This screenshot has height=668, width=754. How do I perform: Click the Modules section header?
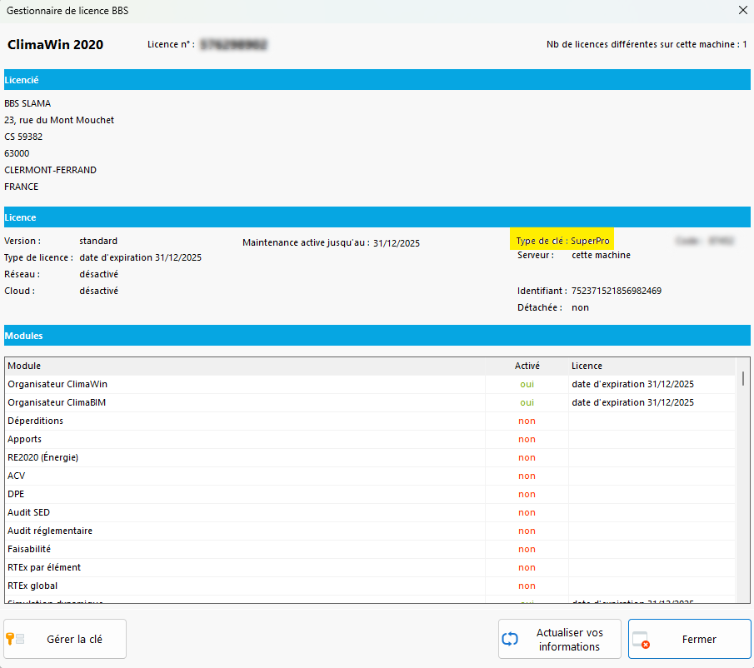click(x=377, y=336)
